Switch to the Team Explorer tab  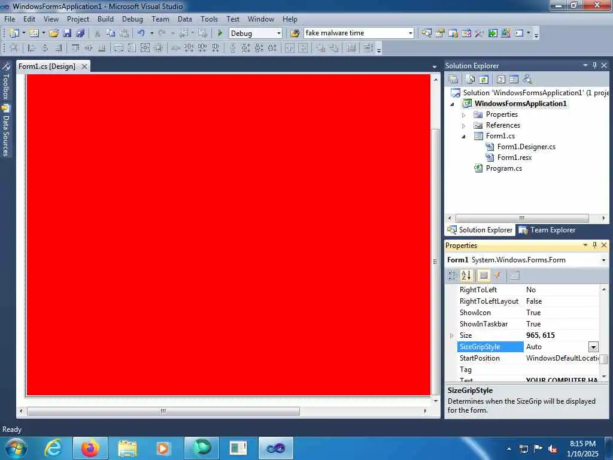[547, 230]
